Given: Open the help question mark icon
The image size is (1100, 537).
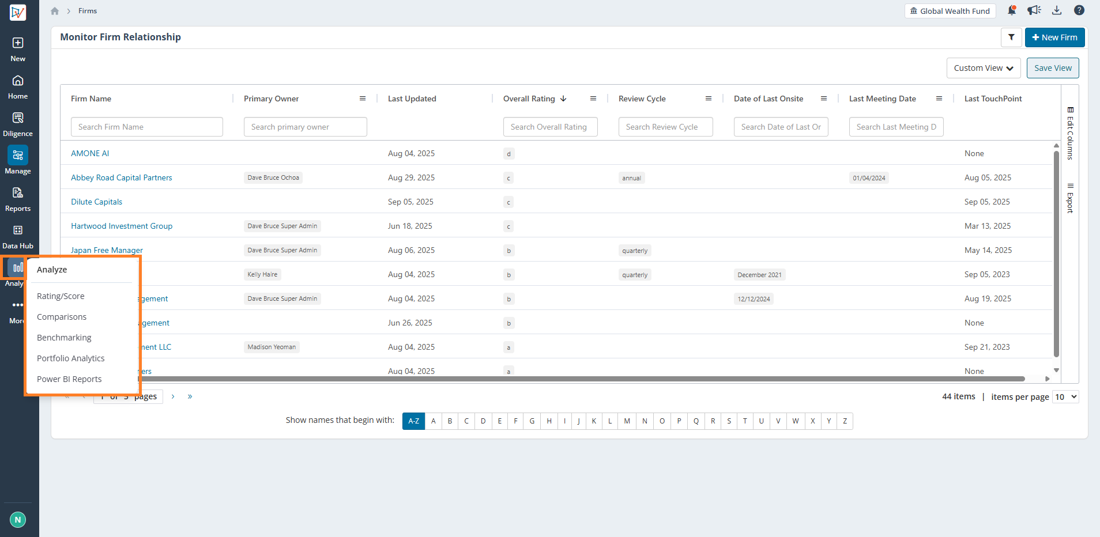Looking at the screenshot, I should [x=1079, y=10].
